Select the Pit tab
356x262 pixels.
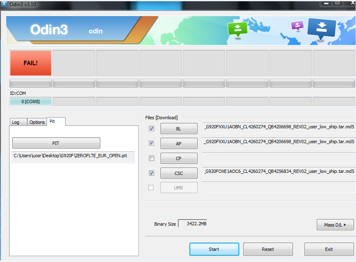click(x=56, y=121)
